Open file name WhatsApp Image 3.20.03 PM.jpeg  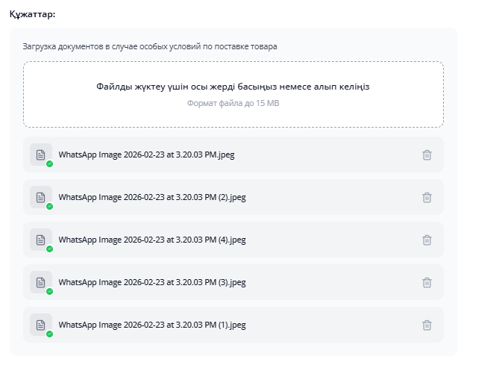pyautogui.click(x=146, y=155)
